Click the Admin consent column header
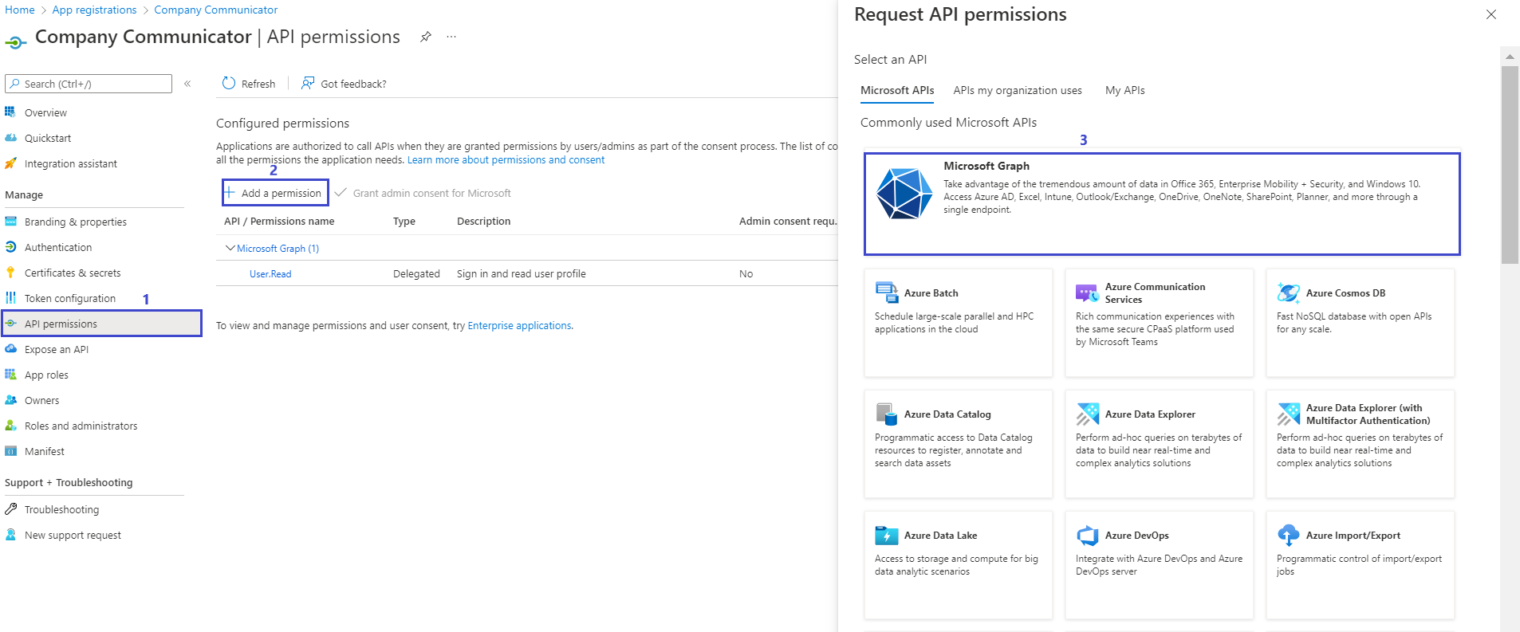This screenshot has width=1520, height=632. (788, 221)
